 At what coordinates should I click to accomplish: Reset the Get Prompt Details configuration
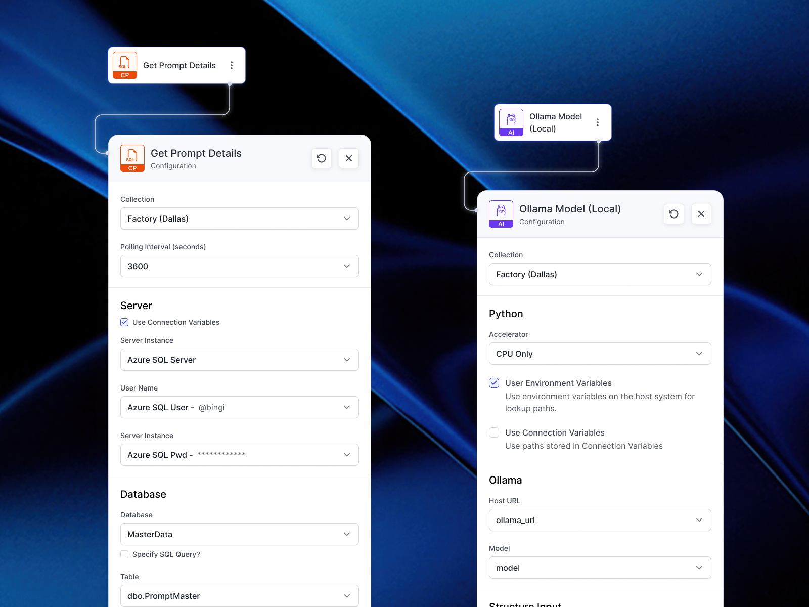pos(322,158)
